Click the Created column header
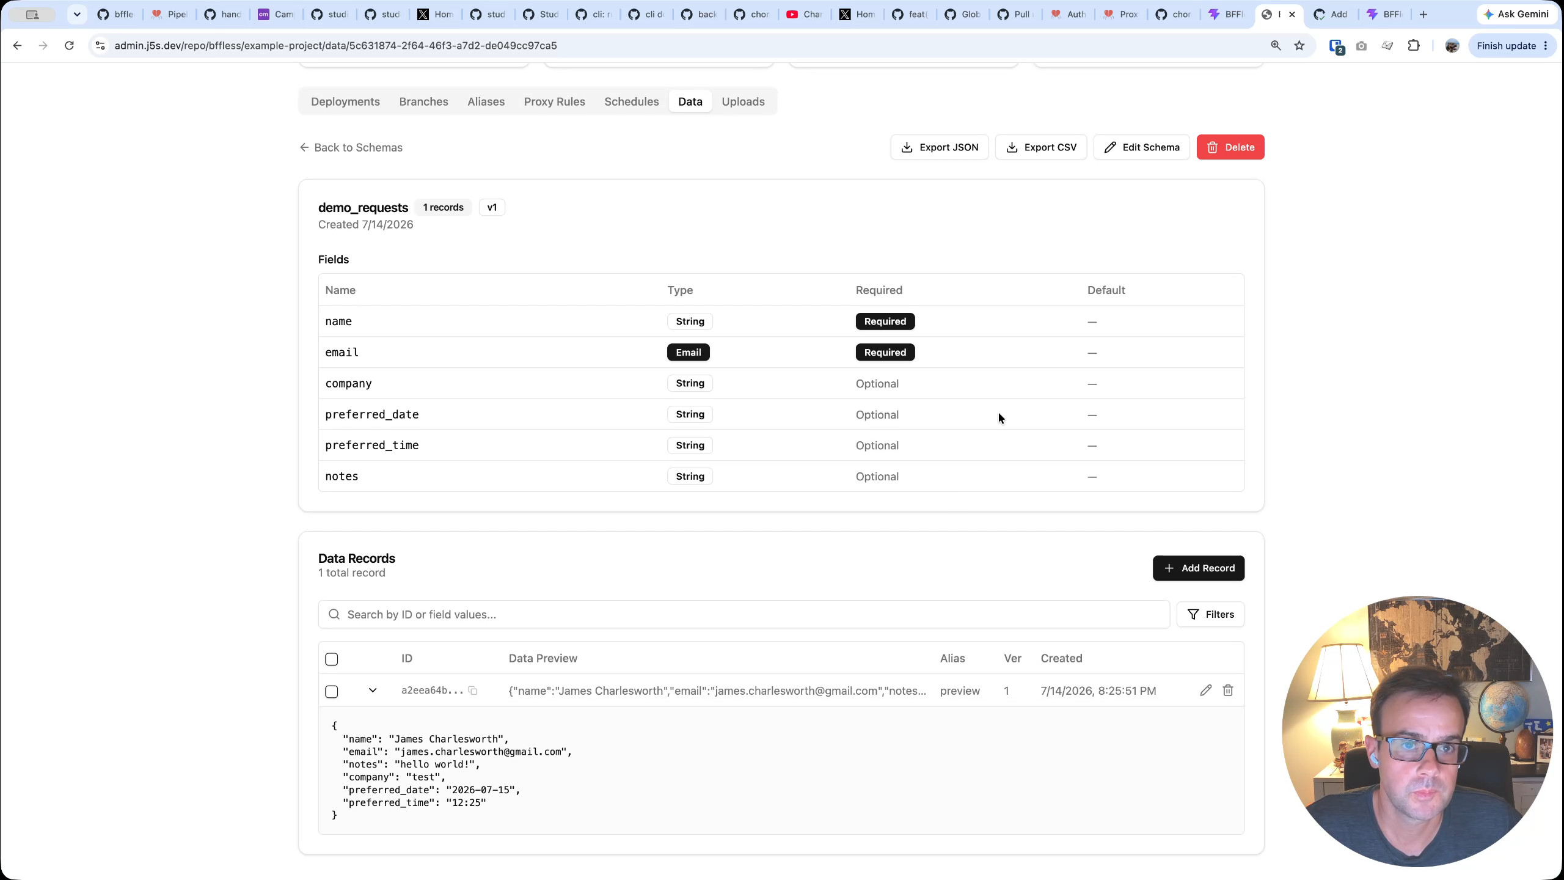Image resolution: width=1564 pixels, height=880 pixels. [1061, 658]
